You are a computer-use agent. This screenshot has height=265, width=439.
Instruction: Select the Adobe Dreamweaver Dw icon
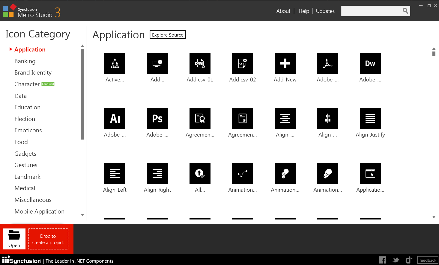(x=370, y=63)
